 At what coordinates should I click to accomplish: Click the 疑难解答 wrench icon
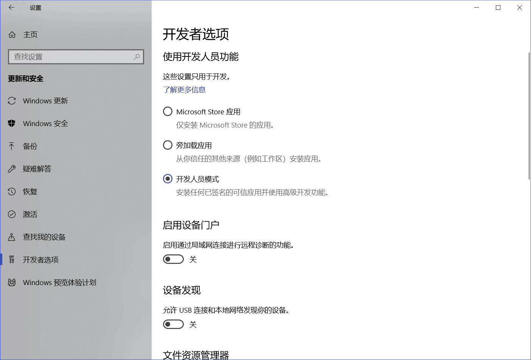pyautogui.click(x=12, y=169)
